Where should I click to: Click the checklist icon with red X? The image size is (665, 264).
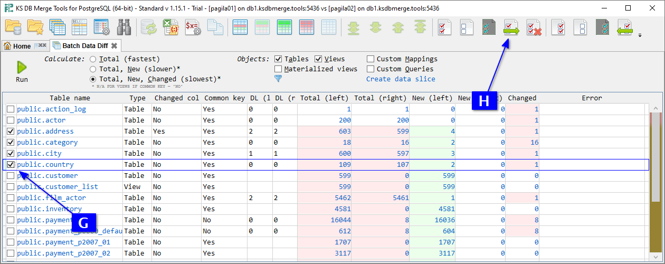(534, 27)
